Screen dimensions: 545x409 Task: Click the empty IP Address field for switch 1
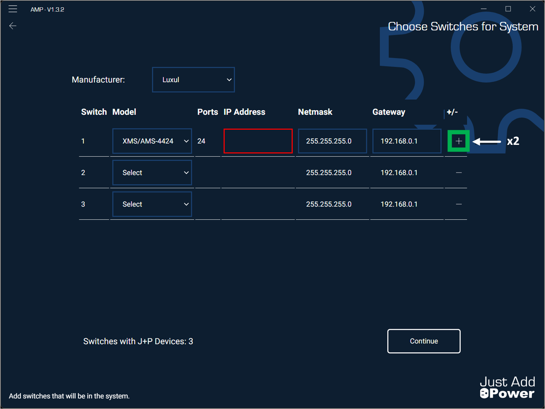coord(258,141)
